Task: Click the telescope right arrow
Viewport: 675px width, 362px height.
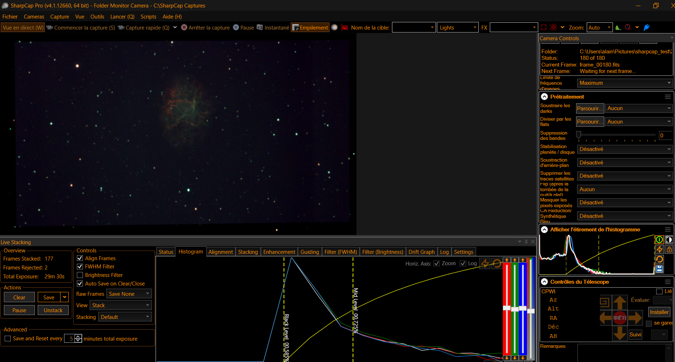Action: 635,318
